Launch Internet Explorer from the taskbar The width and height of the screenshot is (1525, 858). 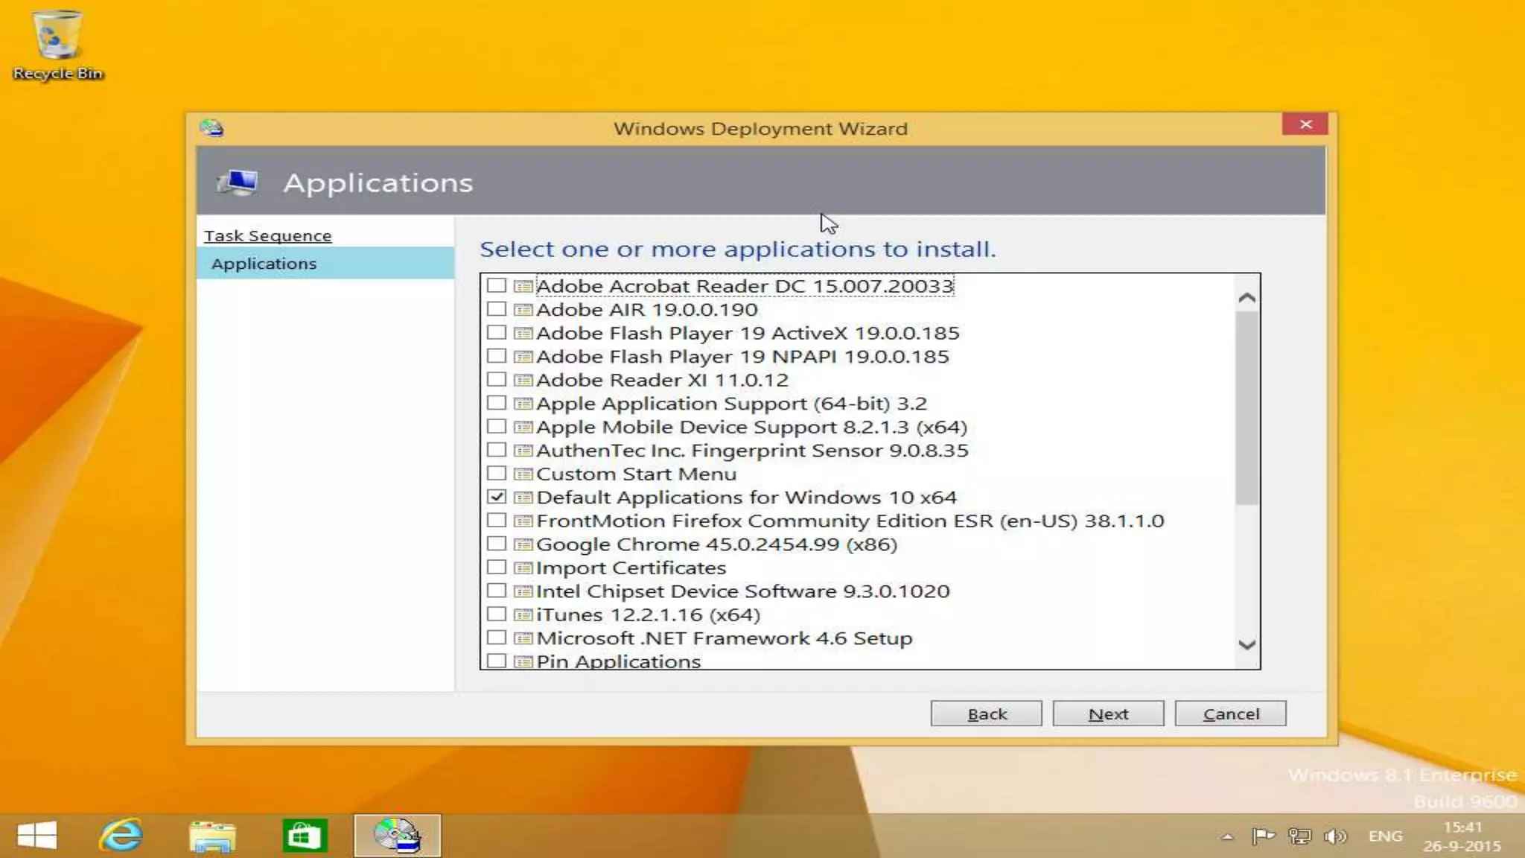point(121,836)
